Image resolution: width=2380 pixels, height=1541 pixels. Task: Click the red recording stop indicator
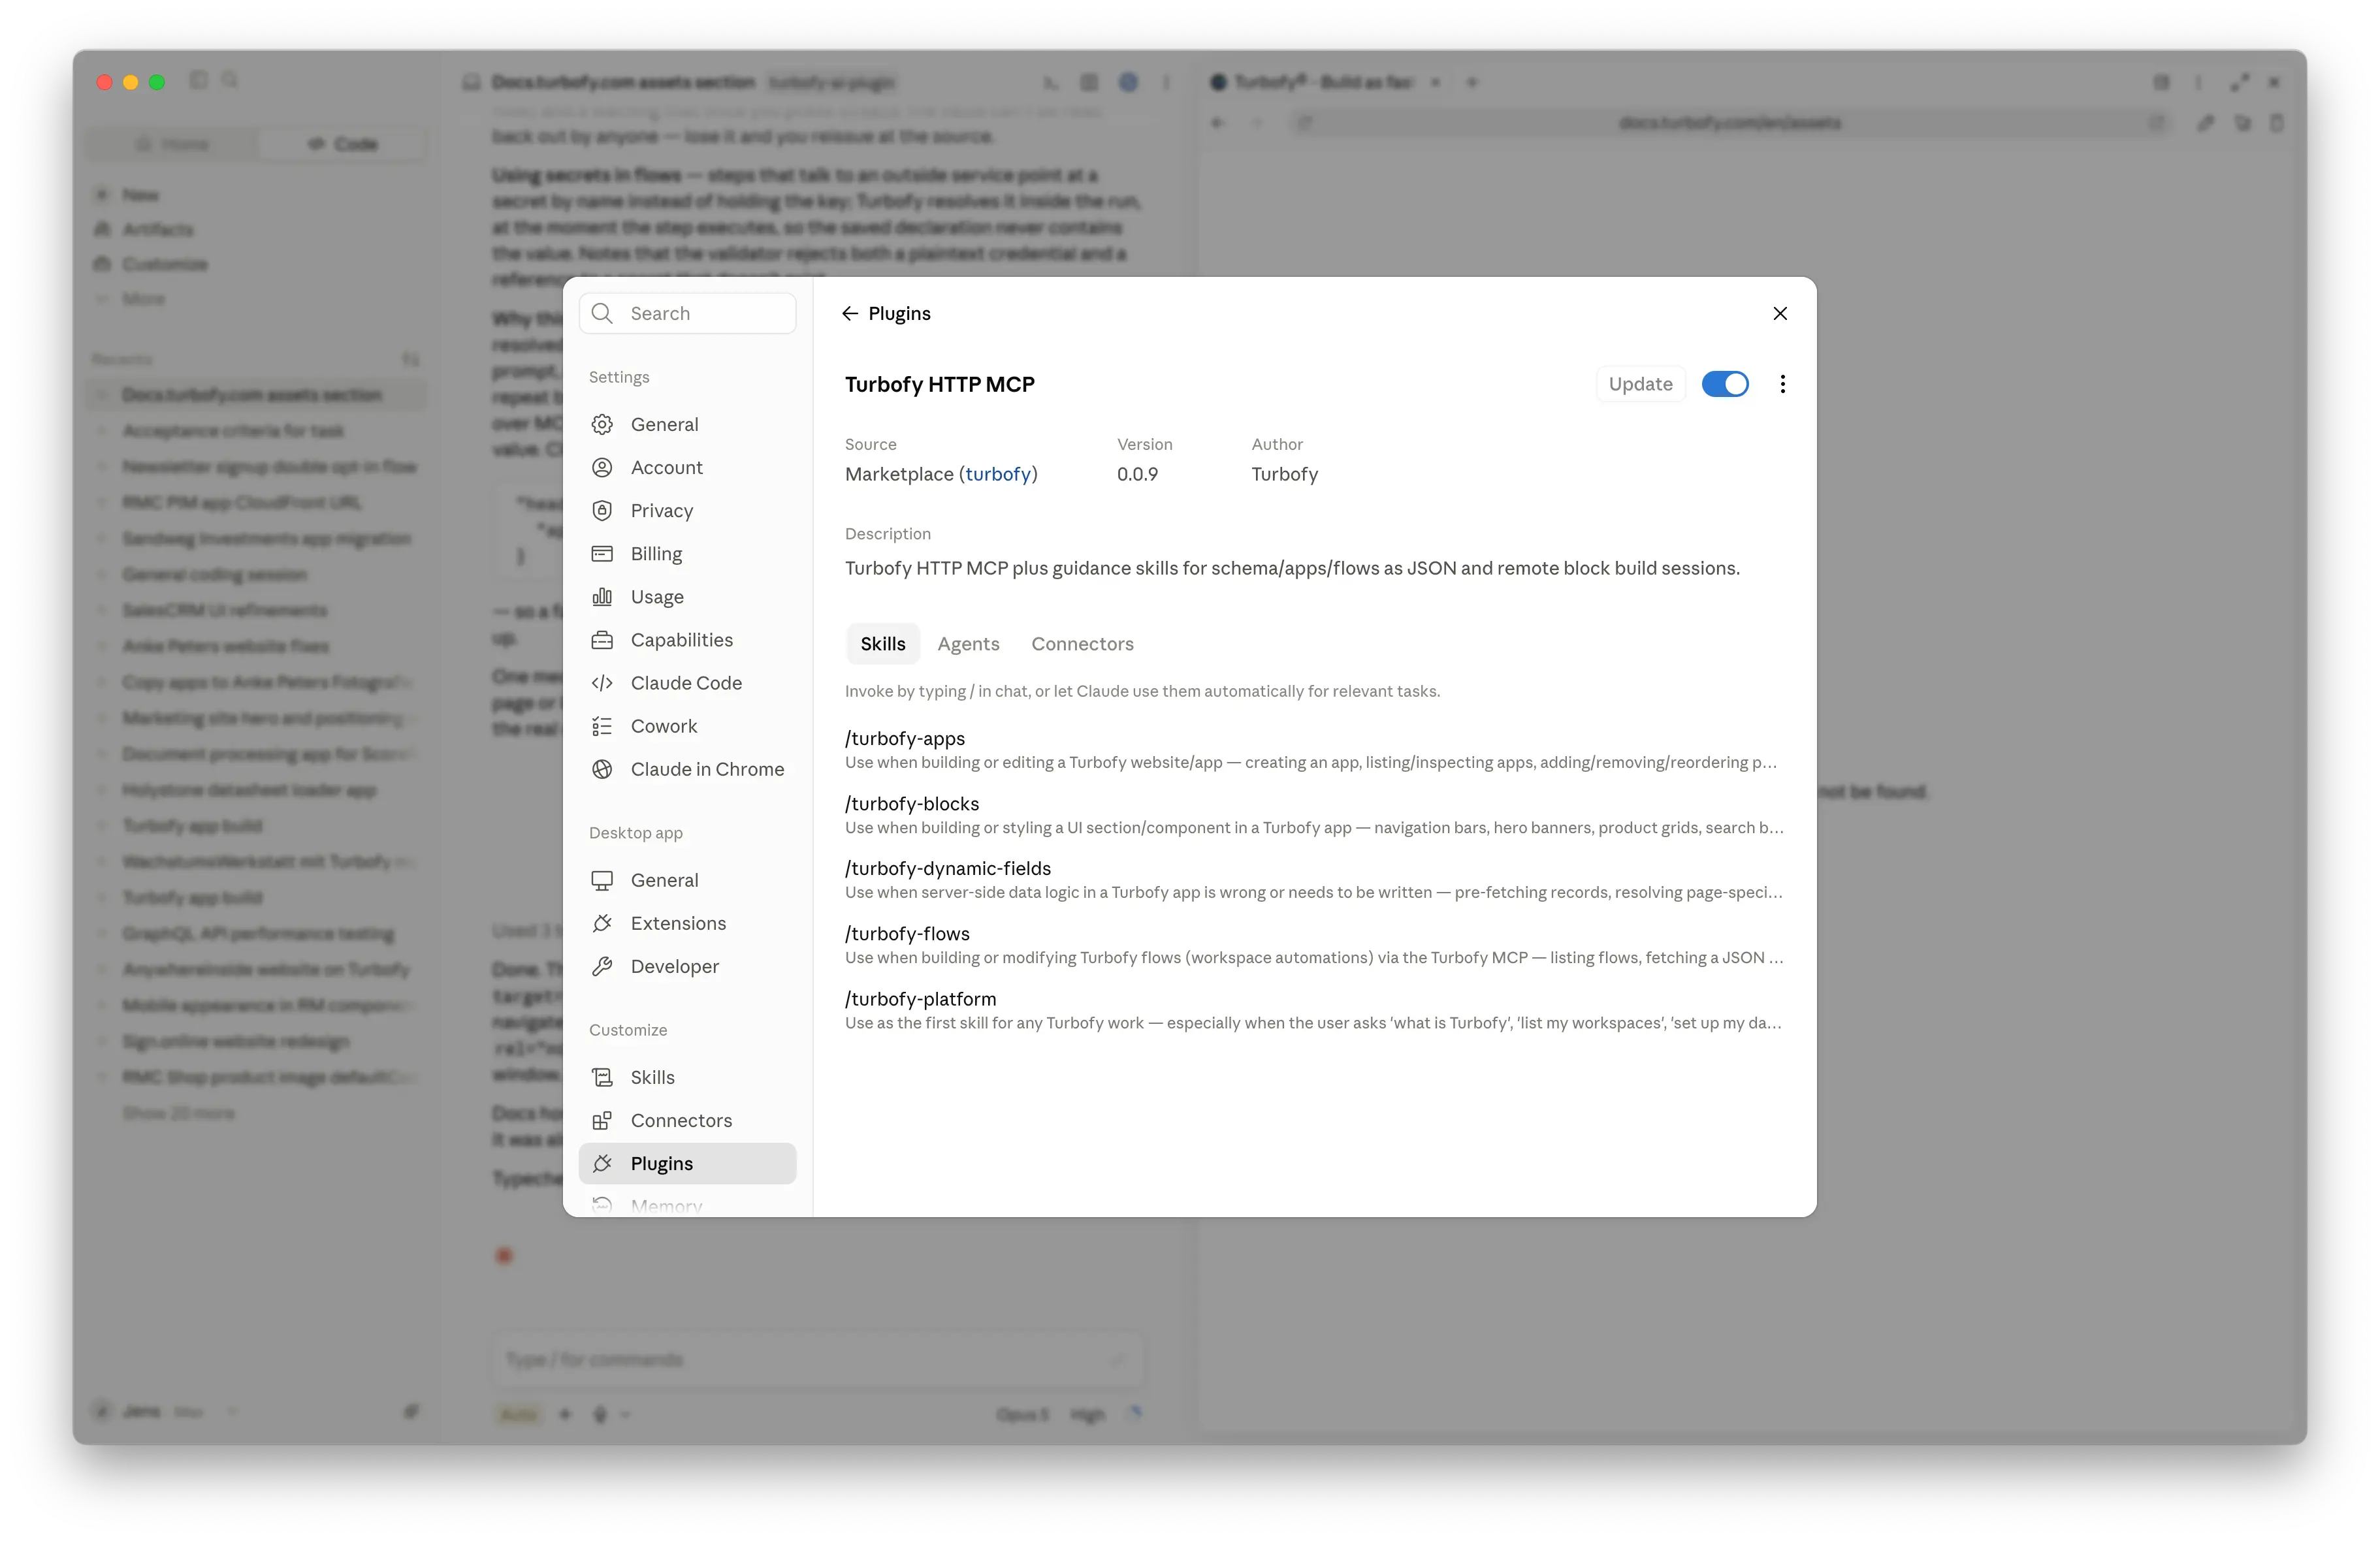pyautogui.click(x=504, y=1255)
